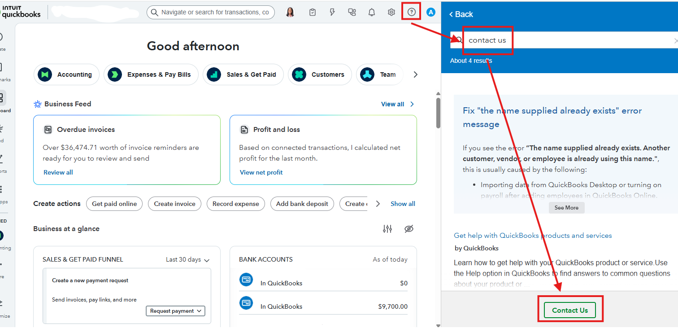Click the lightning bolt icon in header
Viewport: 678px width, 328px height.
click(332, 12)
